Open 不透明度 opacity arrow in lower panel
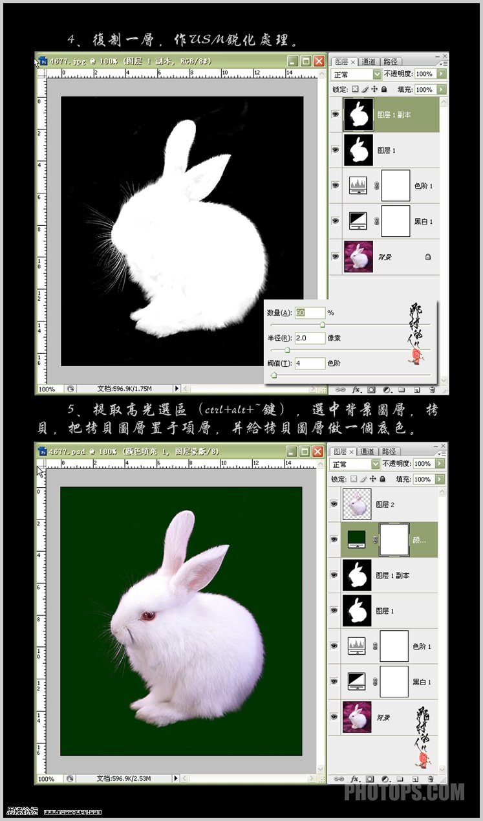Viewport: 483px width, 821px height. coord(442,464)
